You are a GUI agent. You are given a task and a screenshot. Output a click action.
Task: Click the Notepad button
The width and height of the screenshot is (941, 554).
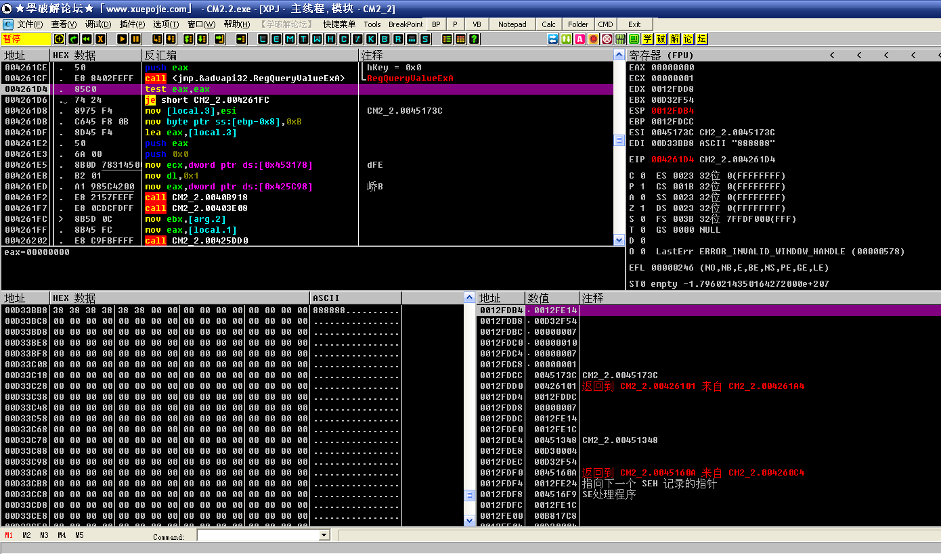coord(512,24)
